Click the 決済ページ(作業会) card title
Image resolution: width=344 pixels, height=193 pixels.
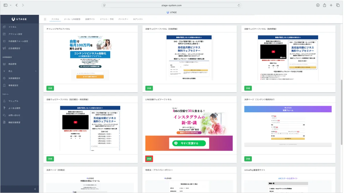[x=56, y=170]
